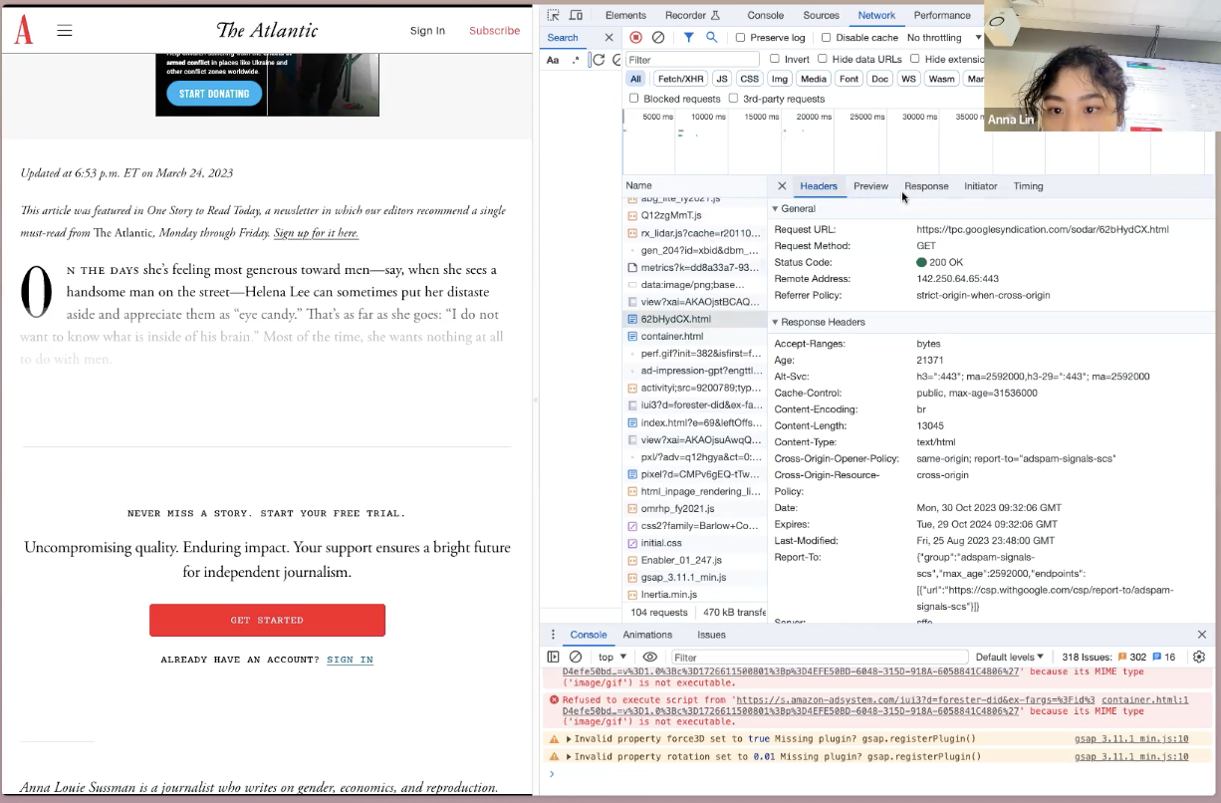
Task: Open the Default levels dropdown
Action: pos(1009,658)
